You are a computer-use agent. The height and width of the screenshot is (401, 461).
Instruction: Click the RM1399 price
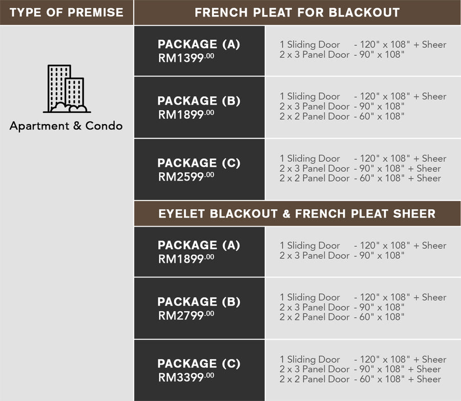[186, 57]
